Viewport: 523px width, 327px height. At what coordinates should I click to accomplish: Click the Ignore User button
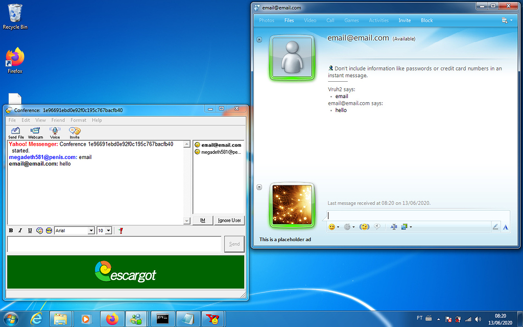229,220
